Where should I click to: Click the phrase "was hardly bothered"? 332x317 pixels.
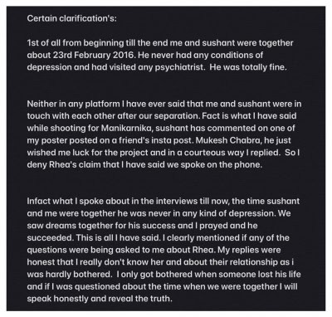click(69, 274)
